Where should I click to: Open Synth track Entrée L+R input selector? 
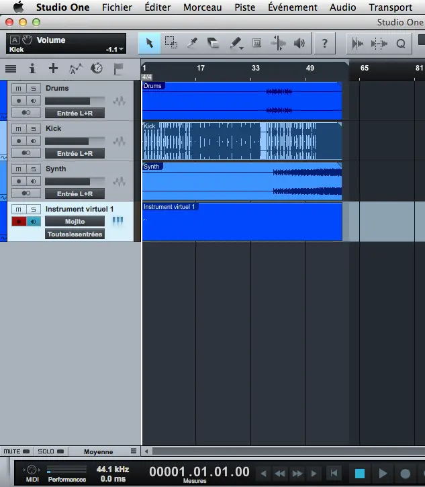(75, 194)
